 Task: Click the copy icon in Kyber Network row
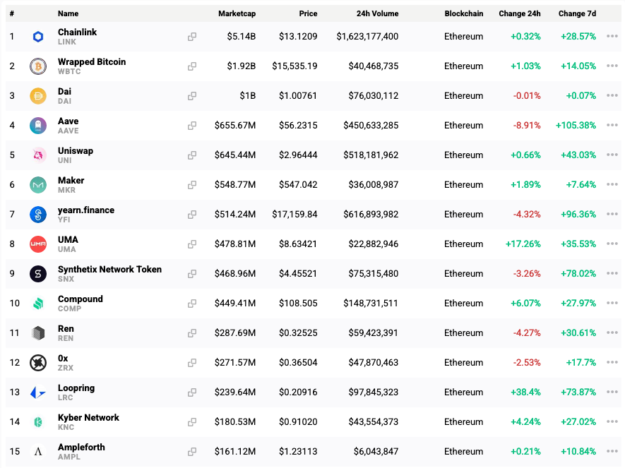pos(192,422)
